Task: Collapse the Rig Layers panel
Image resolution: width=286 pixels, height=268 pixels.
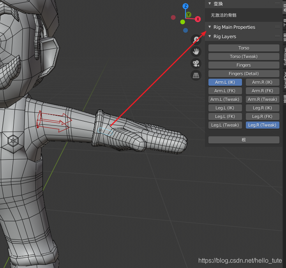Action: point(210,36)
